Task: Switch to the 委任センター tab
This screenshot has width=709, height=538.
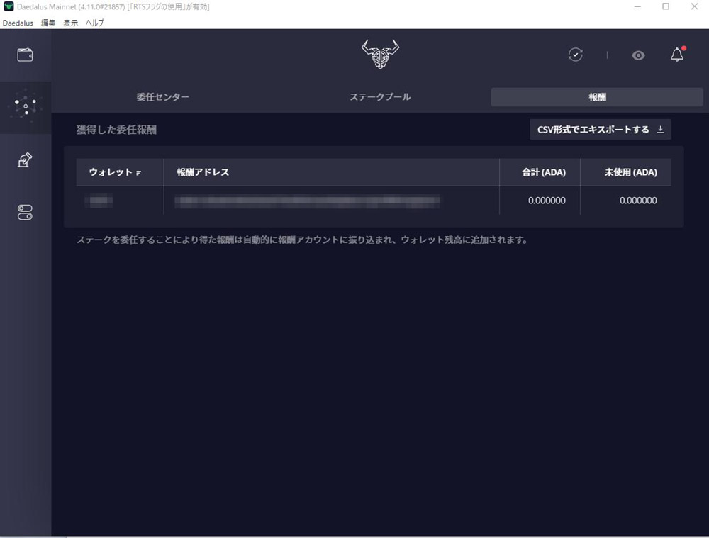Action: coord(163,97)
